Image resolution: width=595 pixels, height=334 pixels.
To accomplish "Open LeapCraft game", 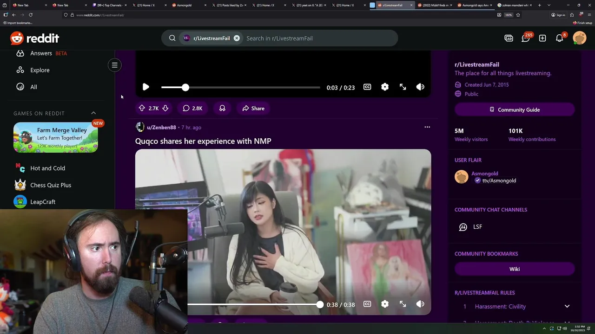I will 35,202.
